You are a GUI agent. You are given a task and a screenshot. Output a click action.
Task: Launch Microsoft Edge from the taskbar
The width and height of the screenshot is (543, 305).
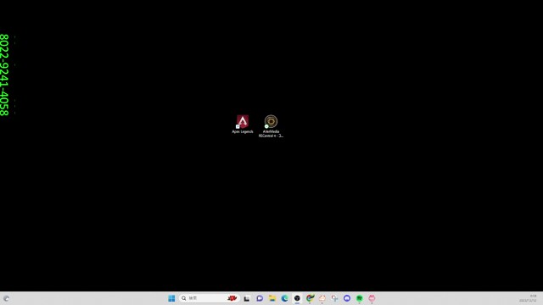click(x=285, y=298)
